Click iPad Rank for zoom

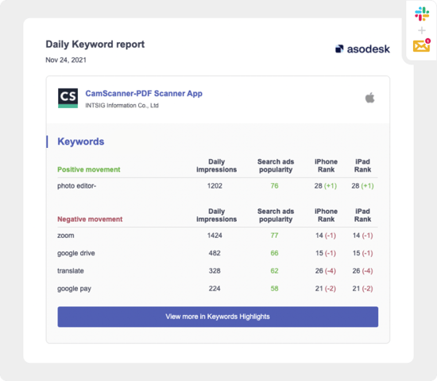click(362, 235)
